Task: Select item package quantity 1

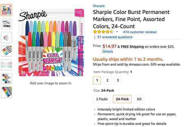Action: 97,80
